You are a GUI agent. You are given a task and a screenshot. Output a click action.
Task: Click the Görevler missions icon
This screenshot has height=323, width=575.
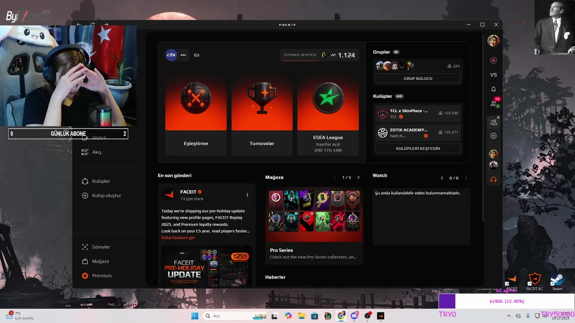tap(85, 247)
